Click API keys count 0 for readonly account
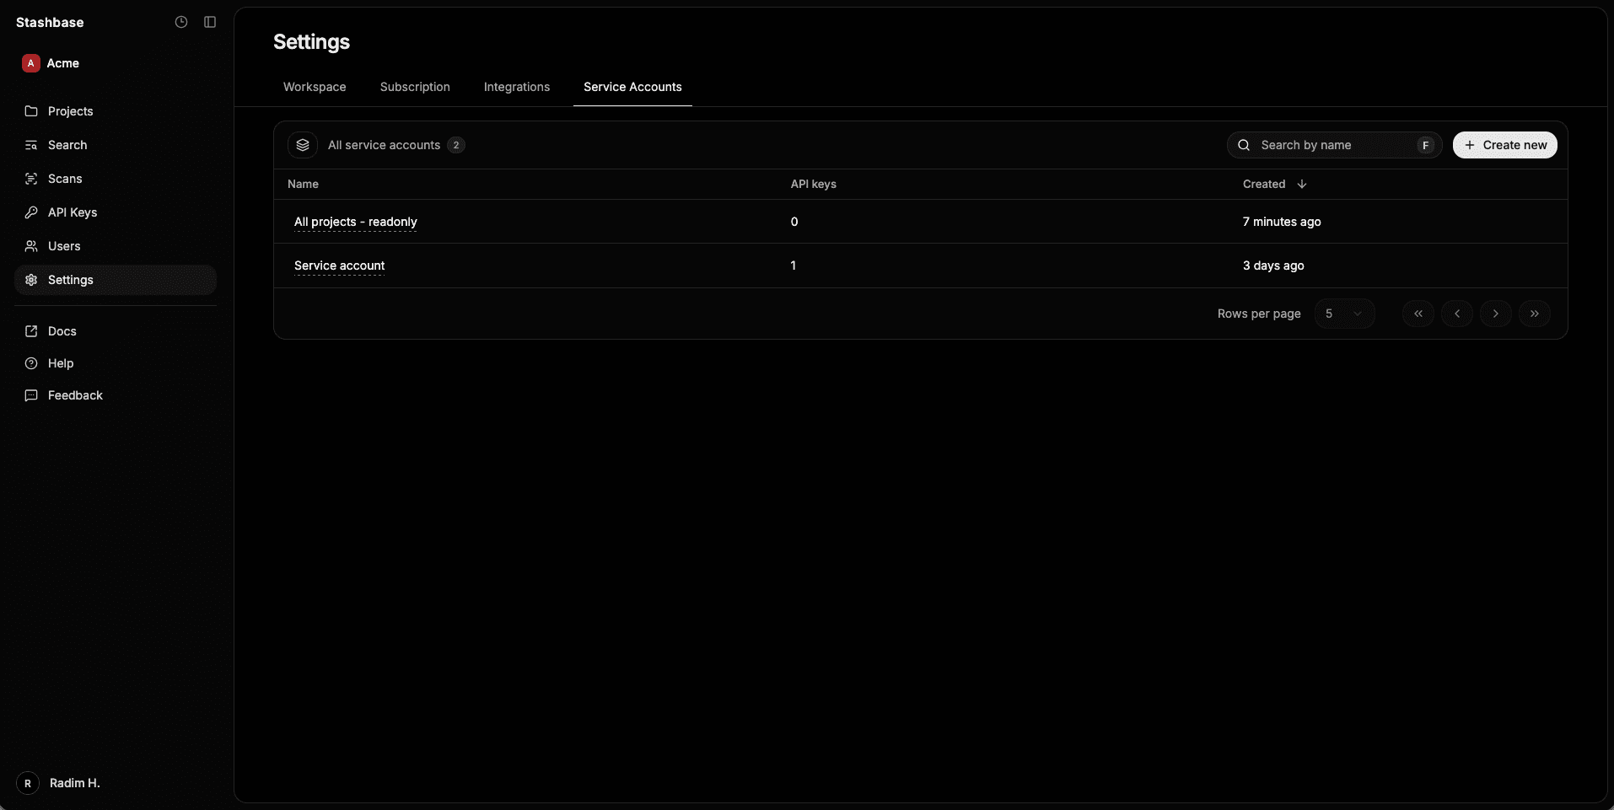 [x=794, y=222]
